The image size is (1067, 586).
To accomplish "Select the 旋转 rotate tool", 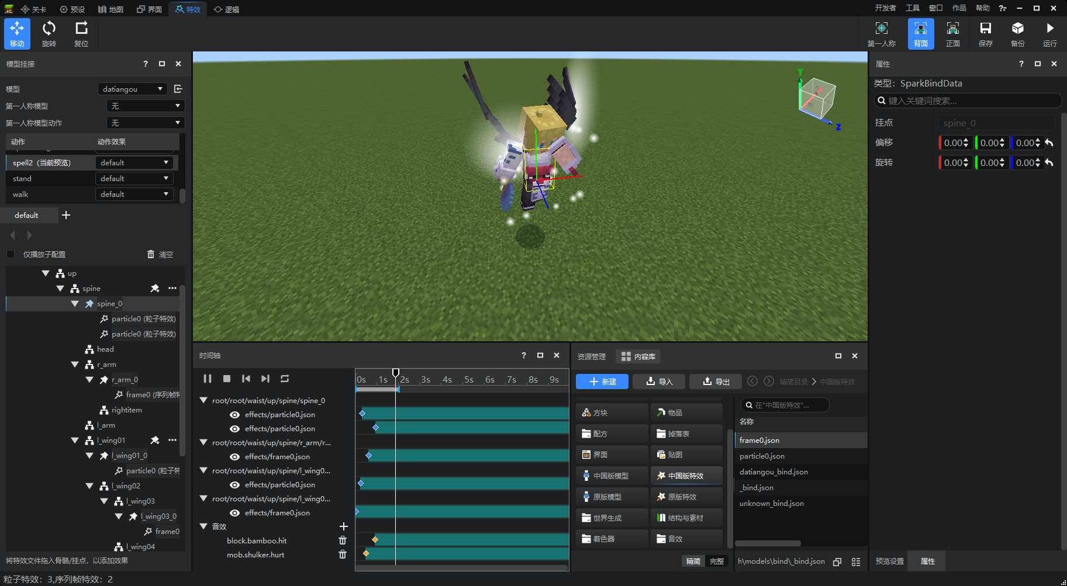I will pyautogui.click(x=49, y=34).
